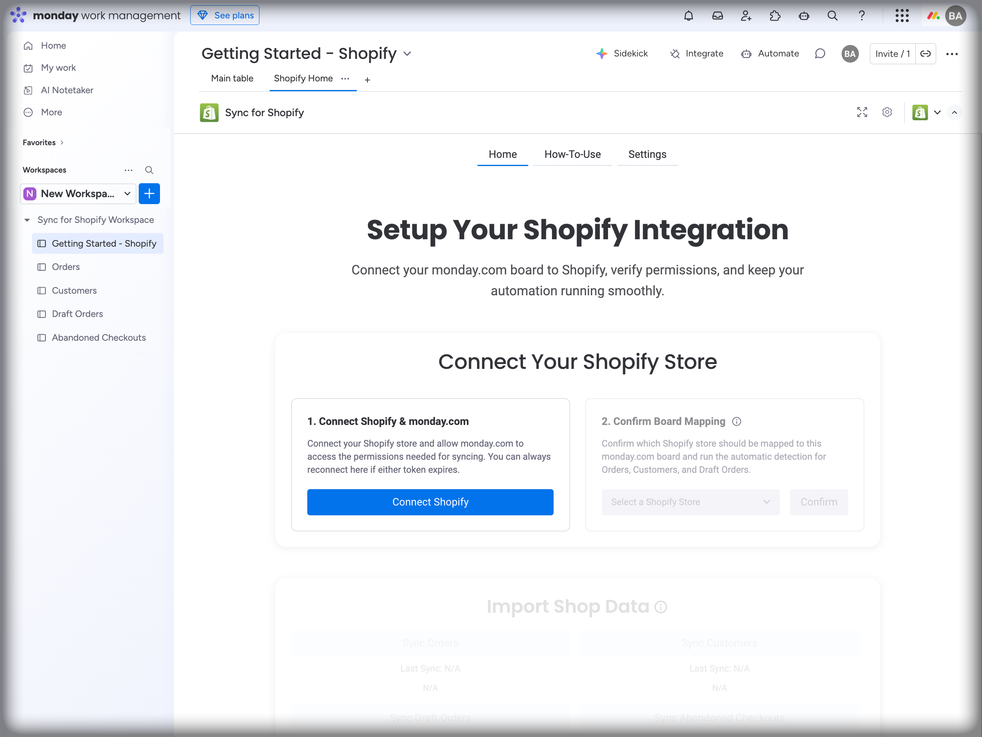Open the inbox icon in top bar
Screen dimensions: 982x737
[717, 16]
